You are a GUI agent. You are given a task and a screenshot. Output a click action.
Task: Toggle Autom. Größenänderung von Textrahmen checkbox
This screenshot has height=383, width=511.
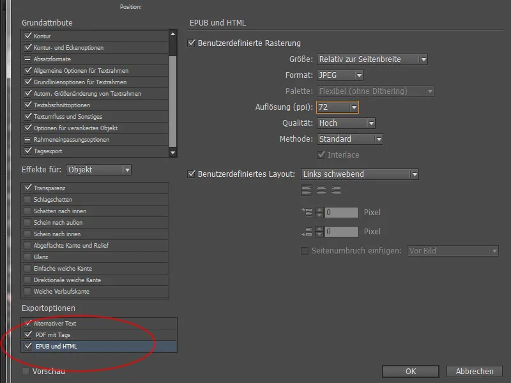(28, 93)
